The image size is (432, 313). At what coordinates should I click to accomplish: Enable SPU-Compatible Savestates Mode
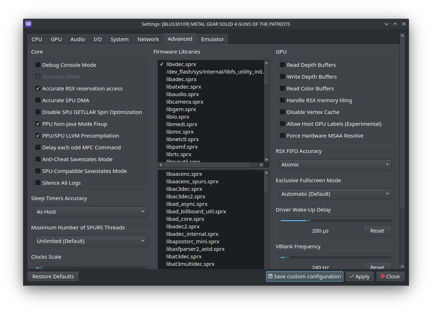(38, 171)
